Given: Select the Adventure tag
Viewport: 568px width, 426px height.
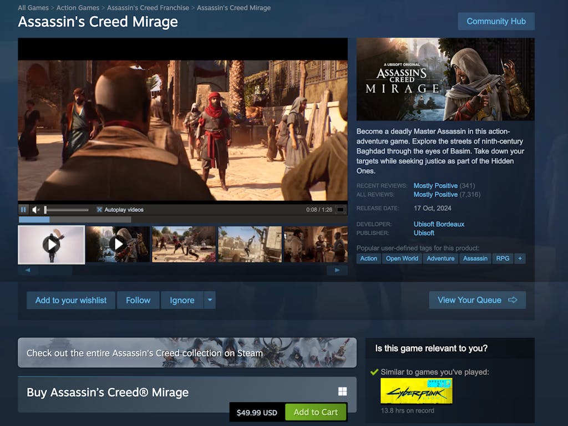Looking at the screenshot, I should pyautogui.click(x=440, y=258).
